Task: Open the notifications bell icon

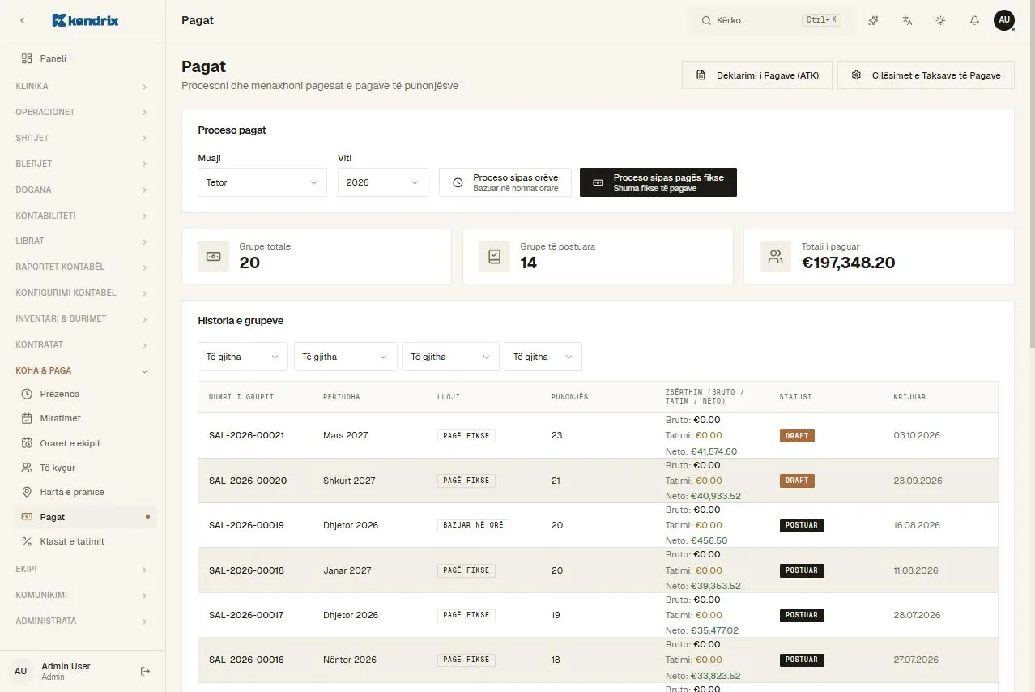Action: (974, 20)
